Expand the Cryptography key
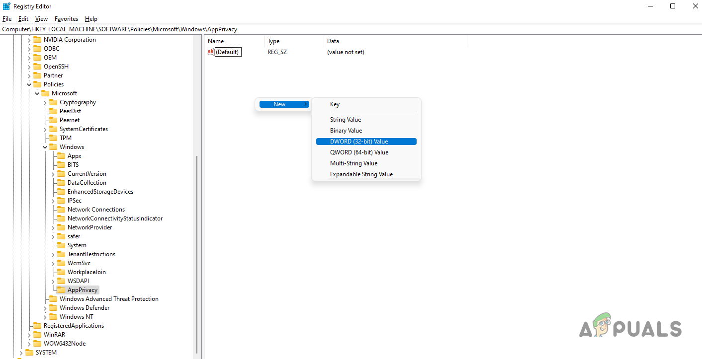Screen dimensions: 702x359 click(x=45, y=102)
